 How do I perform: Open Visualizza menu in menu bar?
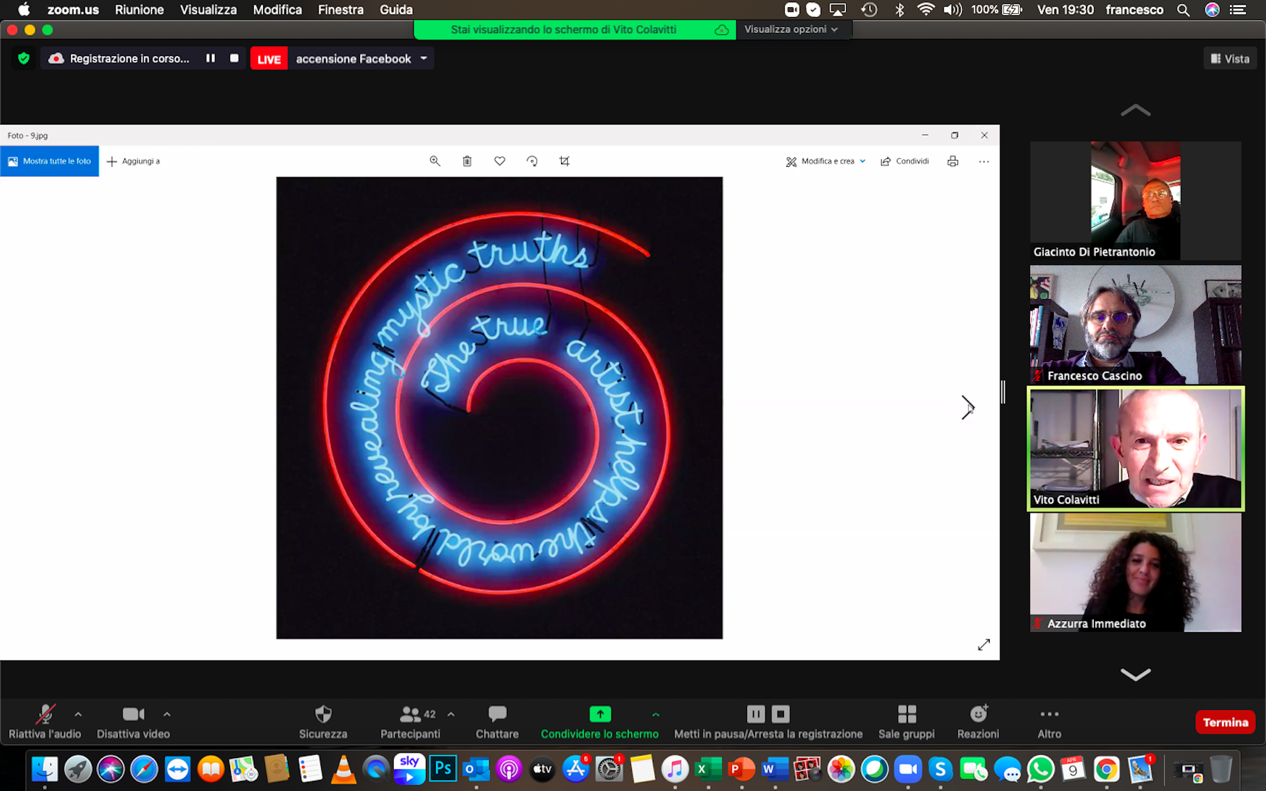pos(208,10)
